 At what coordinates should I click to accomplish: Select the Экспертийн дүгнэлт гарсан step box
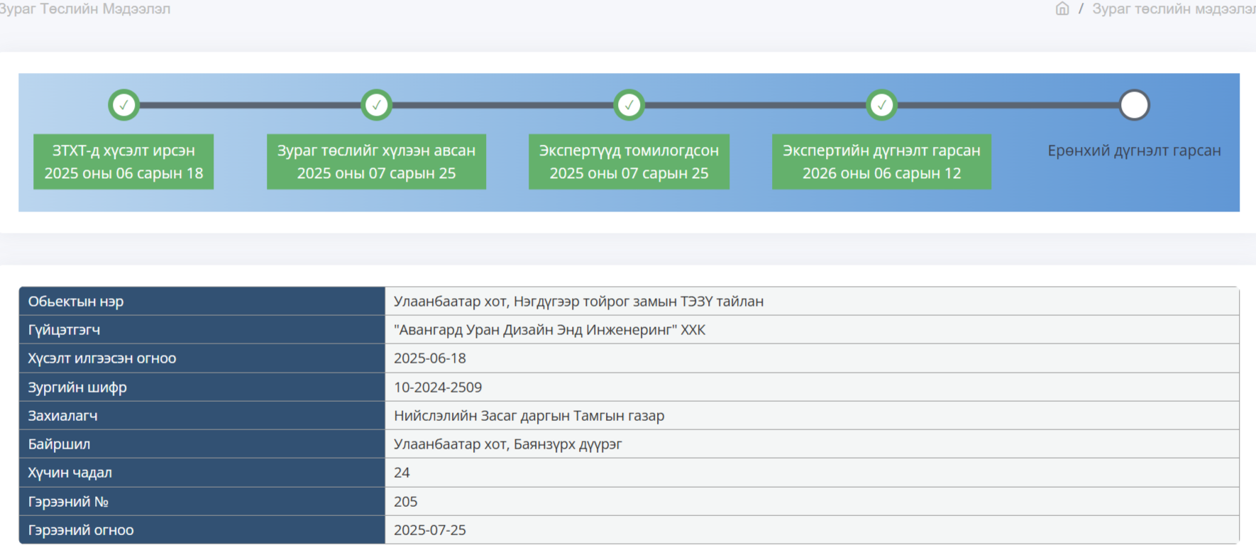click(x=881, y=162)
